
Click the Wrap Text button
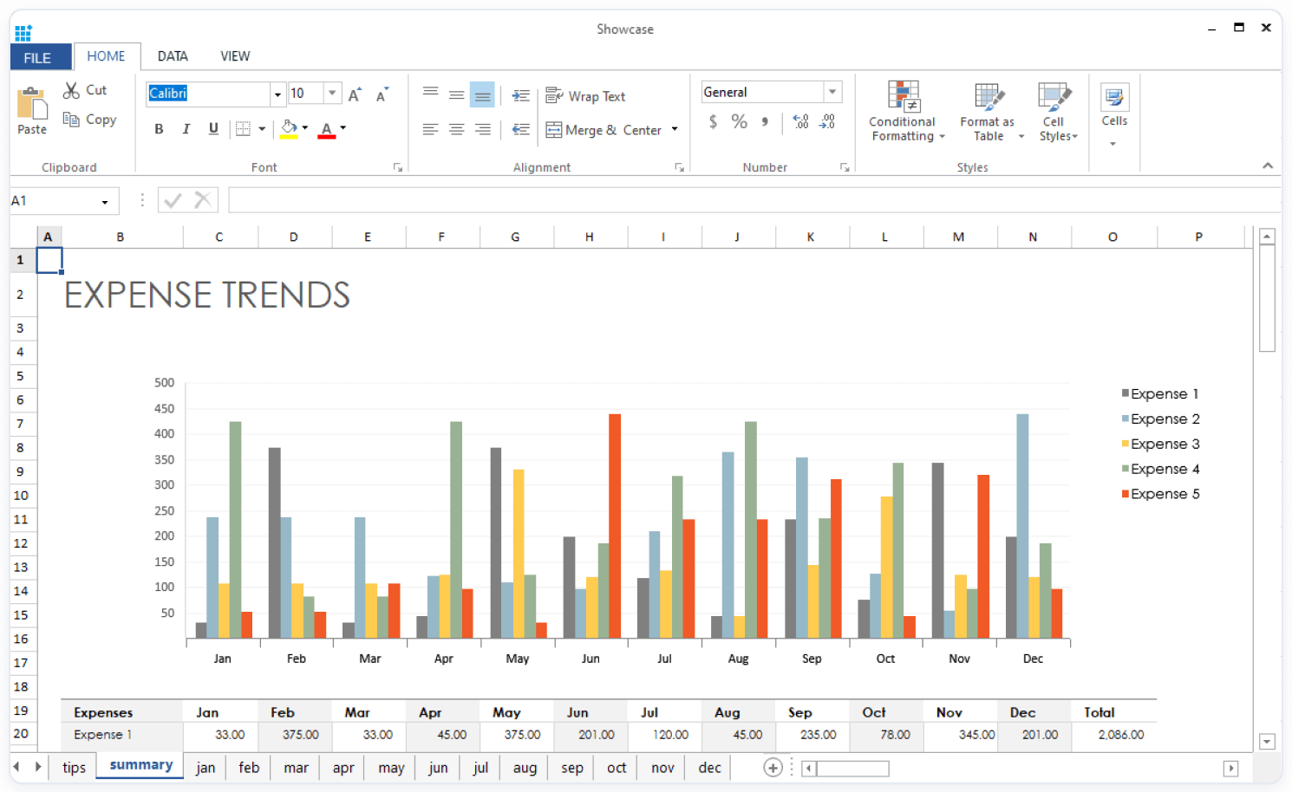pos(585,96)
